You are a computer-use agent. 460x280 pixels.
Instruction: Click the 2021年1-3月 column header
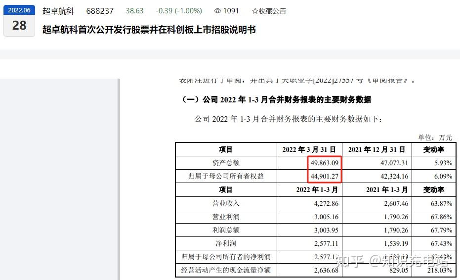click(387, 190)
